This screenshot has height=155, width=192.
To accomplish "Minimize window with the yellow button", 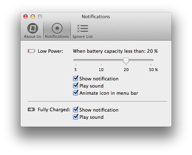I will pyautogui.click(x=33, y=17).
